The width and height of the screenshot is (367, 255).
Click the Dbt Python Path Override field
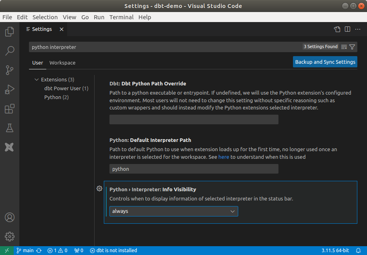[x=194, y=119]
